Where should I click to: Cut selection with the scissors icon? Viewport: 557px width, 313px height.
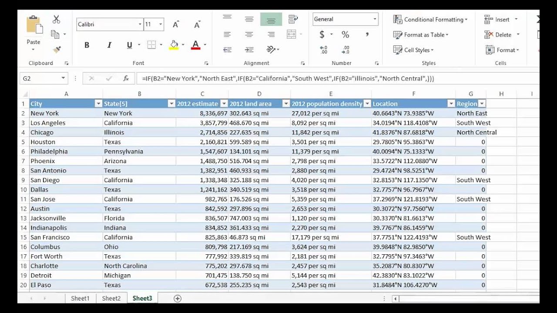pos(56,20)
